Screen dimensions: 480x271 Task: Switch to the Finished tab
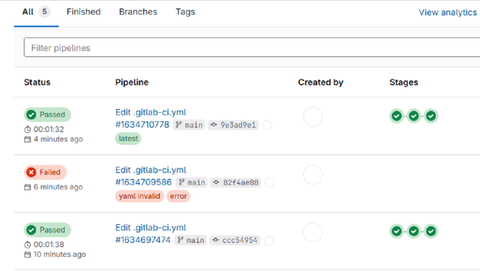tap(83, 12)
